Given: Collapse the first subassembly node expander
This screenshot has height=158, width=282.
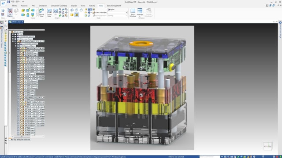Looking at the screenshot, I should (x=13, y=41).
